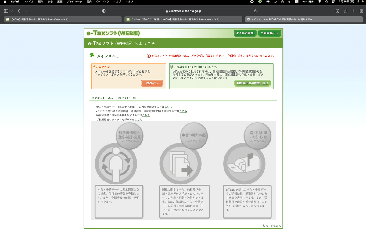Open Bluetooth menu bar icon
This screenshot has height=229, width=366.
(289, 2)
